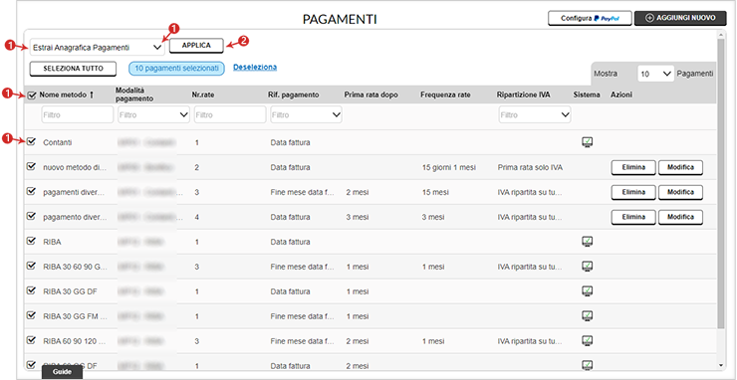Image resolution: width=737 pixels, height=380 pixels.
Task: Click the SELEZIONA TUTTO button
Action: pyautogui.click(x=73, y=68)
